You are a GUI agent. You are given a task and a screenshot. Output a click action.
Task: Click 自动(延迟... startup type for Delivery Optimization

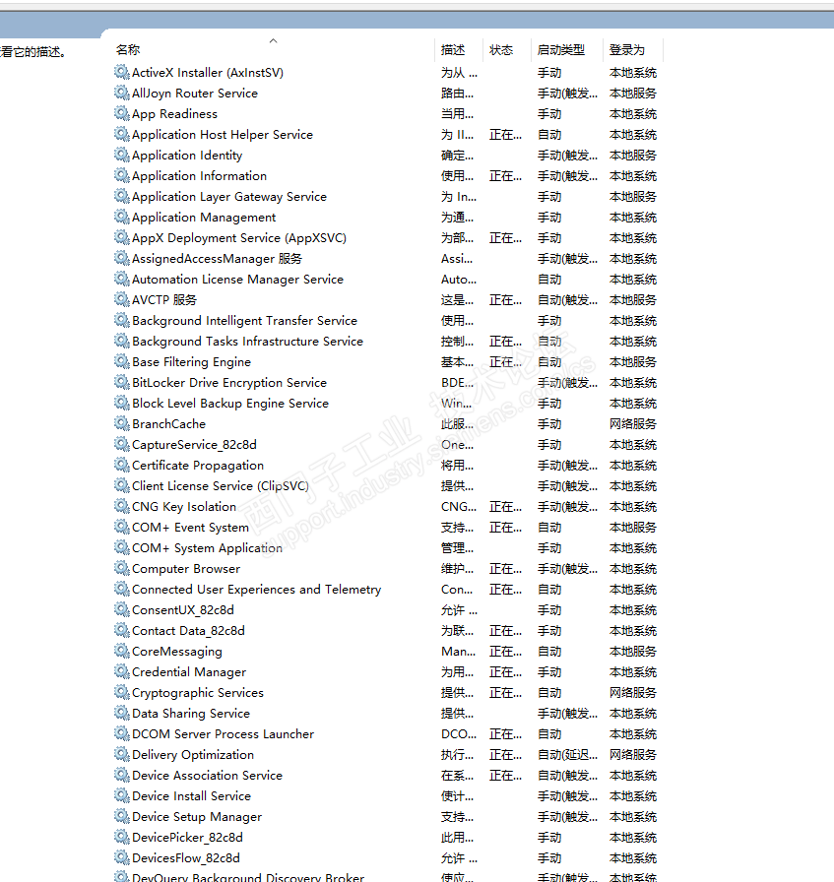click(567, 754)
